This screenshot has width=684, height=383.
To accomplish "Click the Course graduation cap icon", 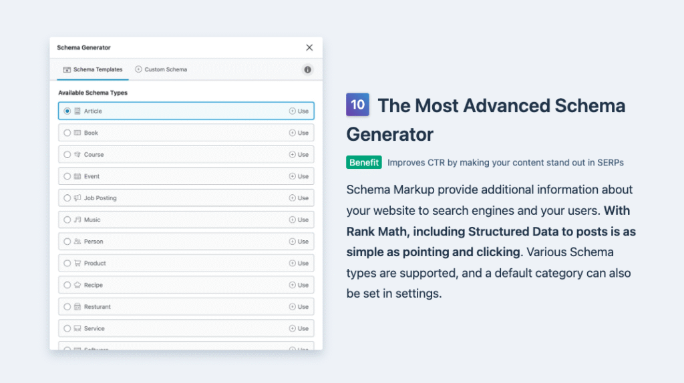I will click(77, 155).
